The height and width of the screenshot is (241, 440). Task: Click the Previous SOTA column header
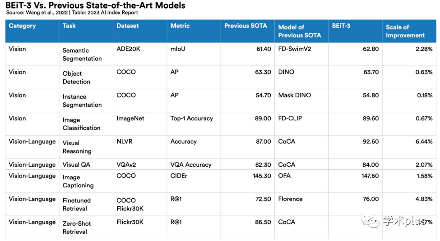245,26
